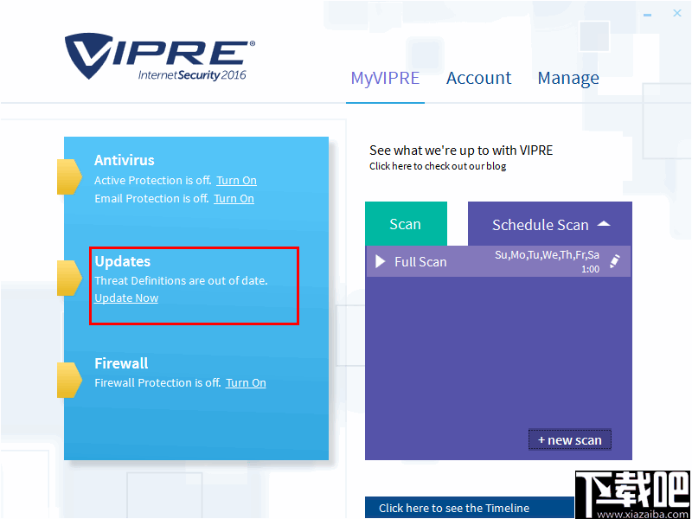Screen dimensions: 692x519
Task: Click the Scan button
Action: (x=406, y=223)
